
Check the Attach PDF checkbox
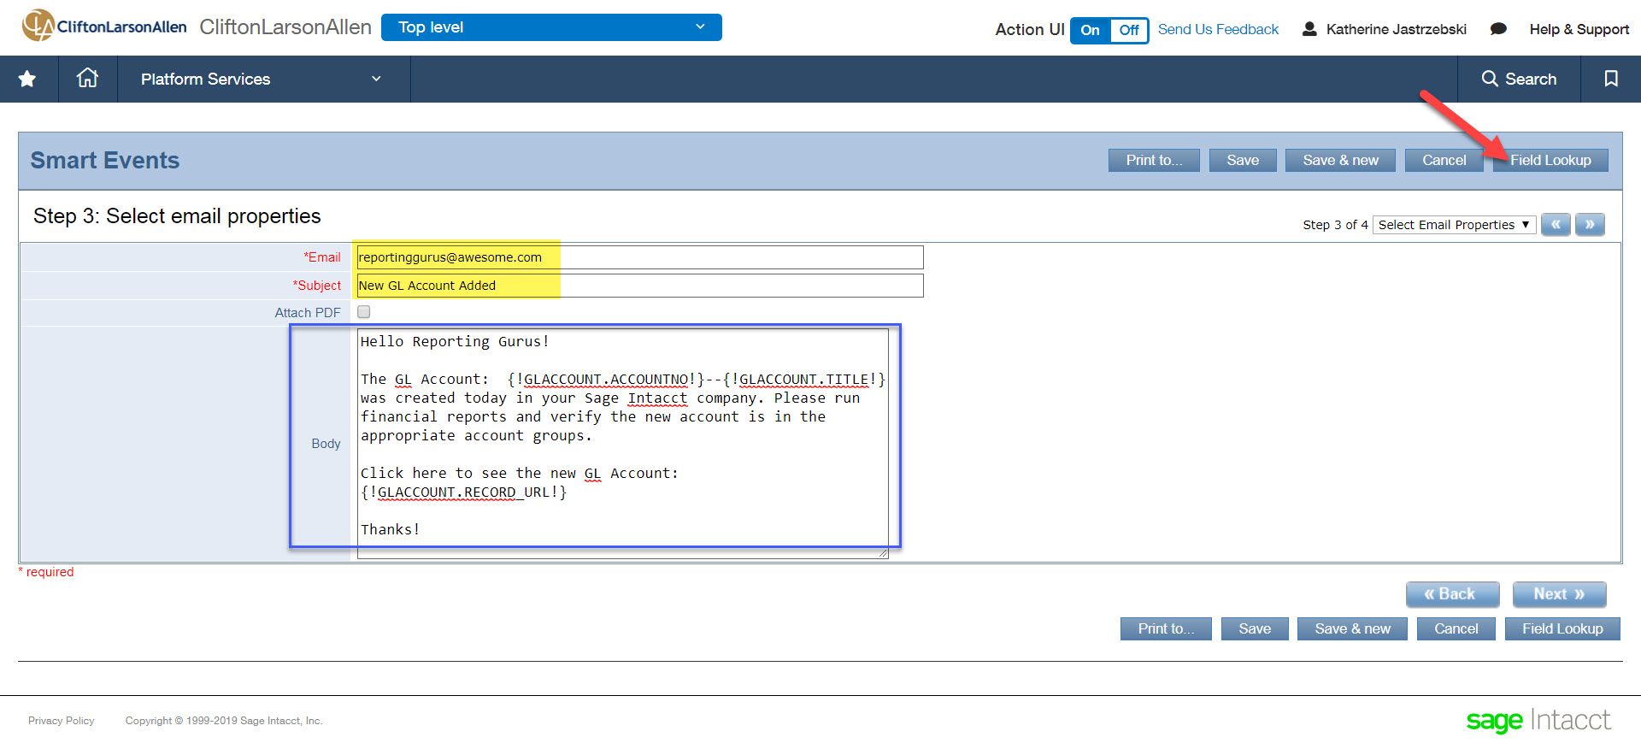click(x=364, y=312)
